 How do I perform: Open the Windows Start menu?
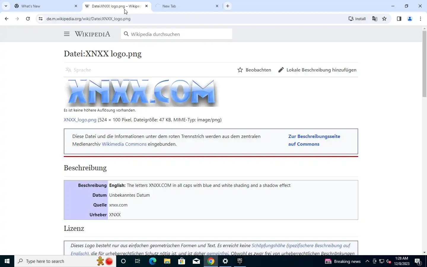tap(7, 261)
